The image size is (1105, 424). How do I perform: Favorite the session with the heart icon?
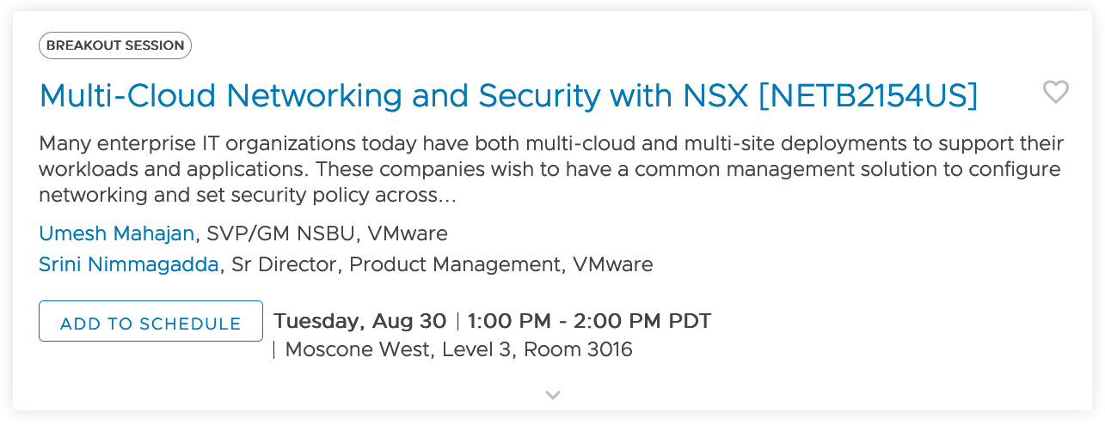1055,92
